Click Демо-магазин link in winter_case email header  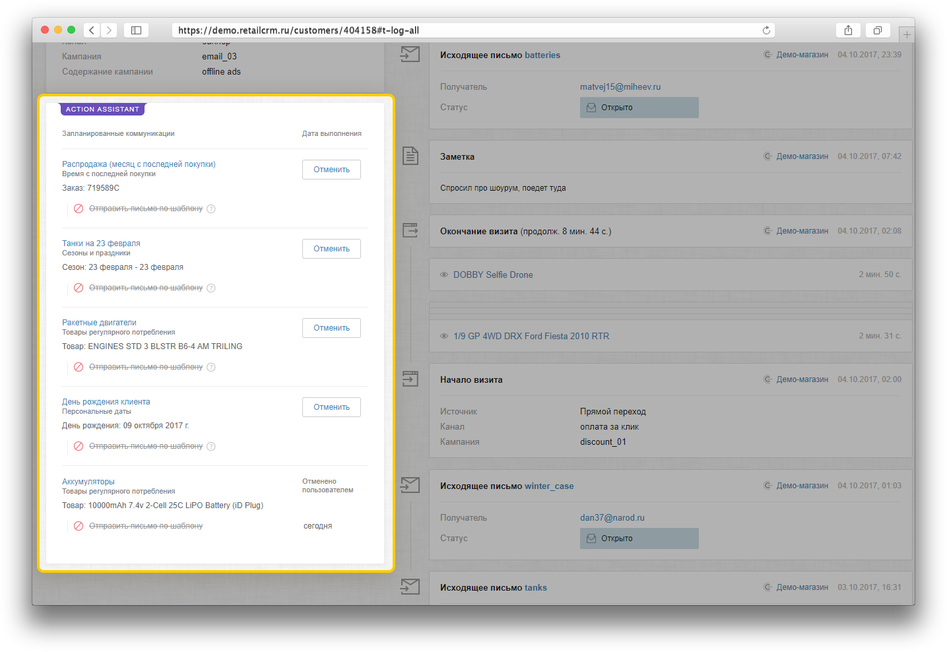click(802, 486)
